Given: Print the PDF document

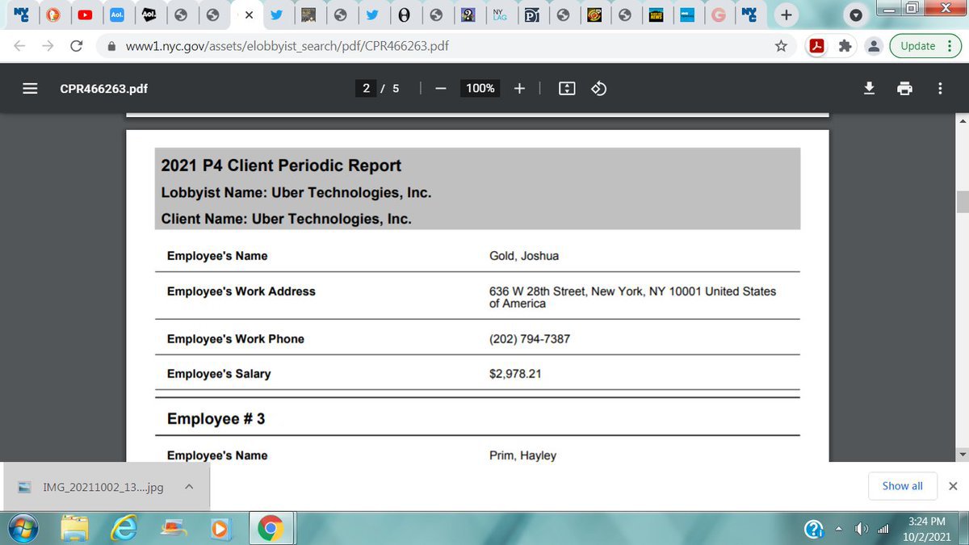Looking at the screenshot, I should pos(904,89).
